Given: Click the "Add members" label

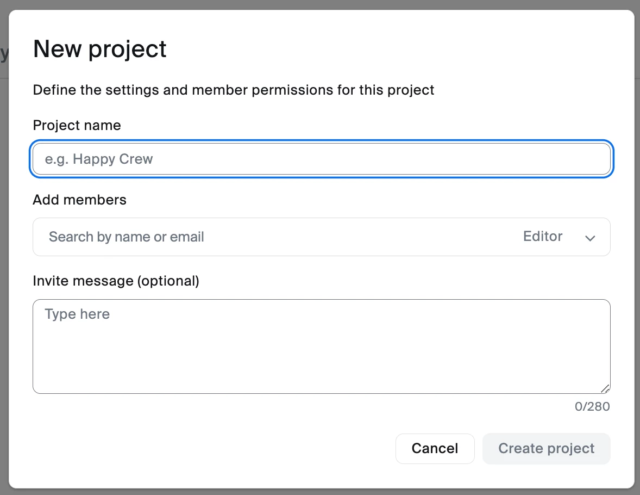Looking at the screenshot, I should coord(79,200).
